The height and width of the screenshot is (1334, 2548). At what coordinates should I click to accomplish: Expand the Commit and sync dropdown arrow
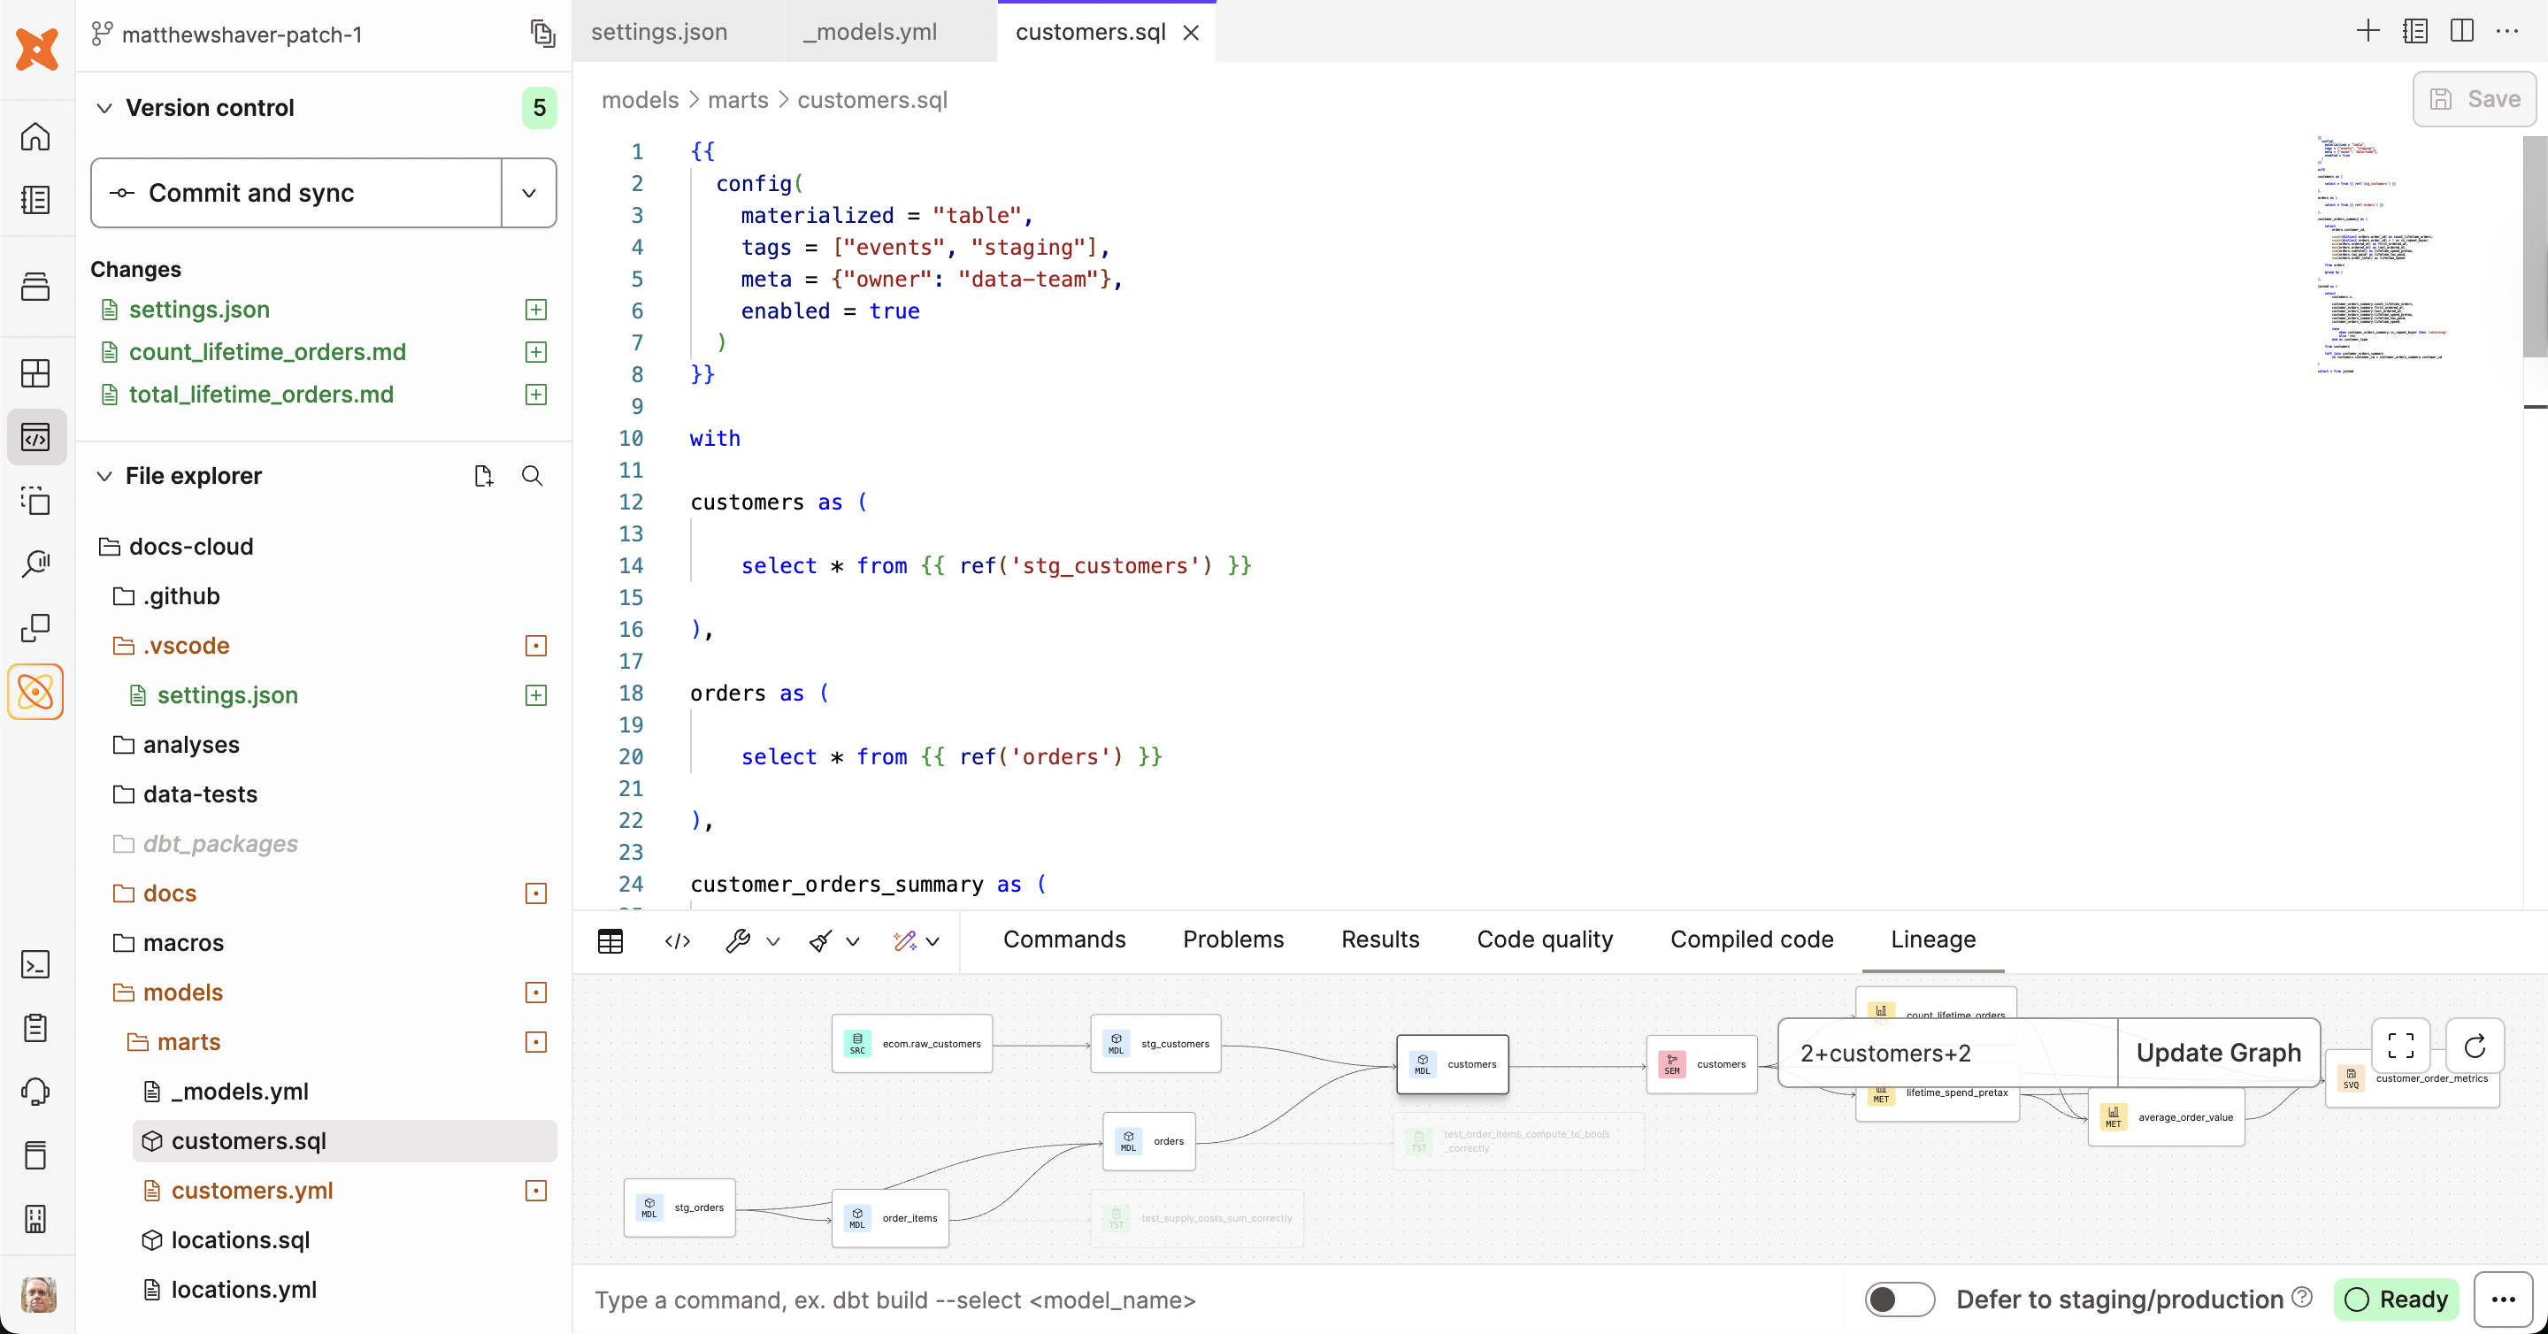[x=529, y=193]
